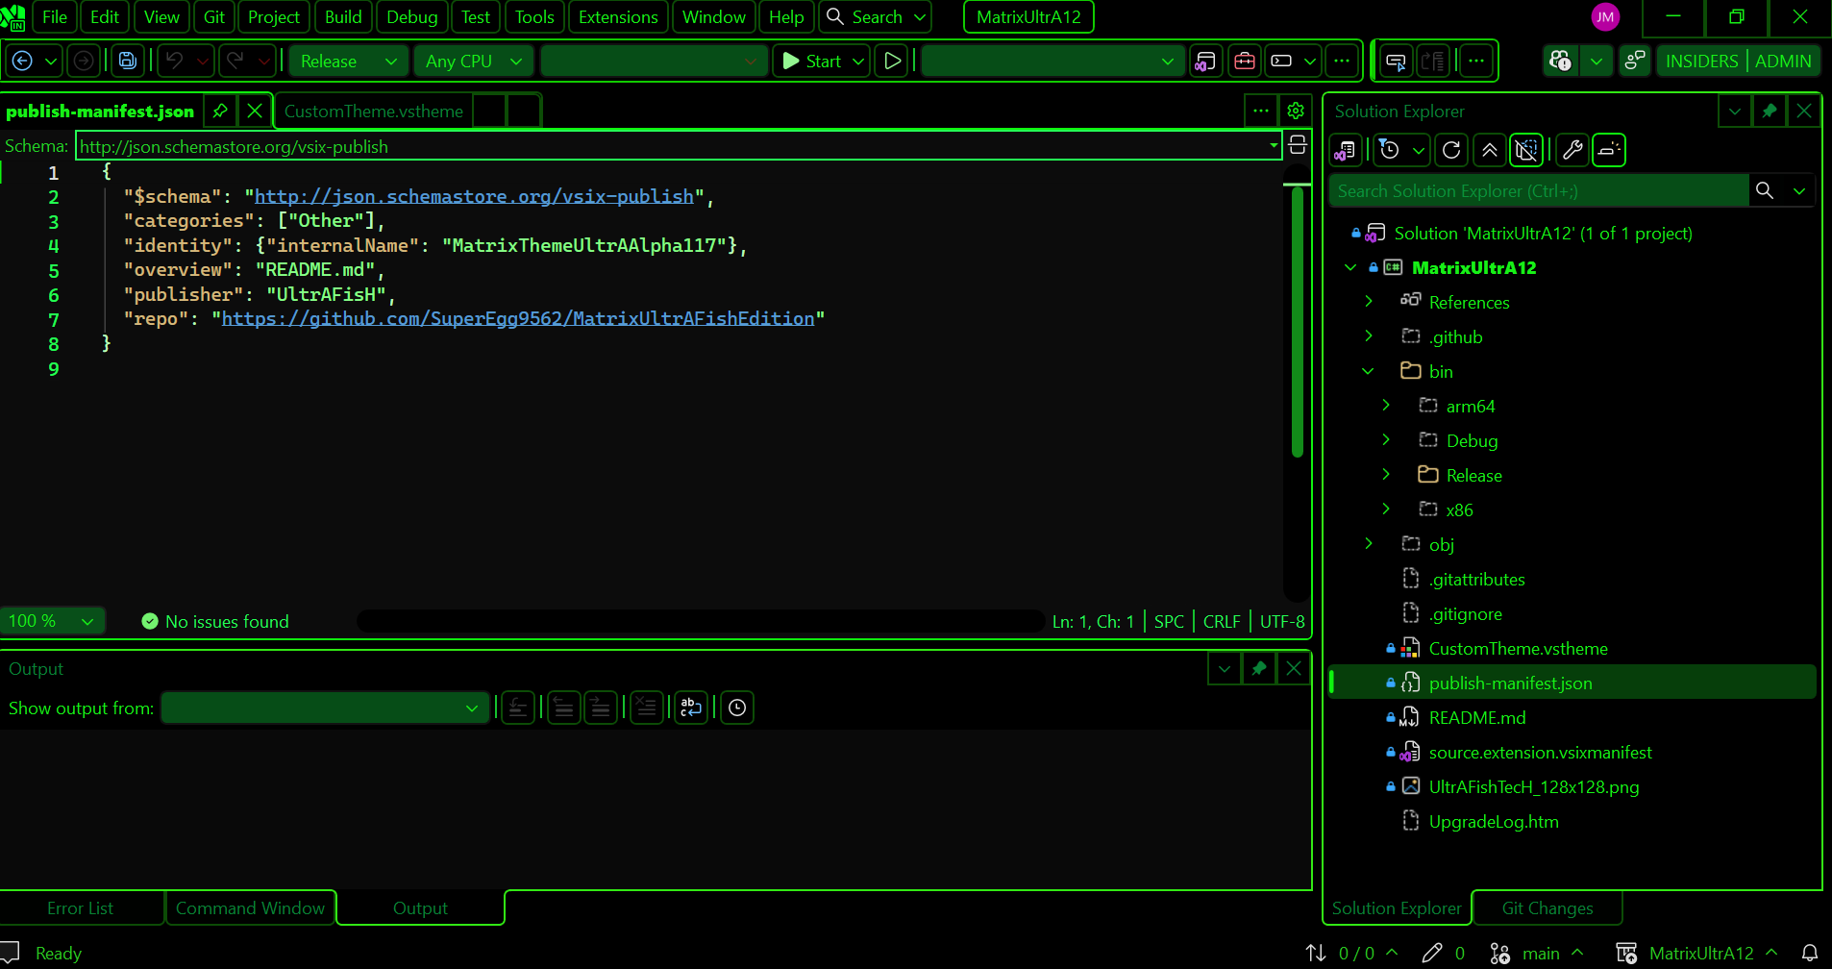Click the Save All toolbar icon
This screenshot has height=969, width=1832.
(x=128, y=61)
